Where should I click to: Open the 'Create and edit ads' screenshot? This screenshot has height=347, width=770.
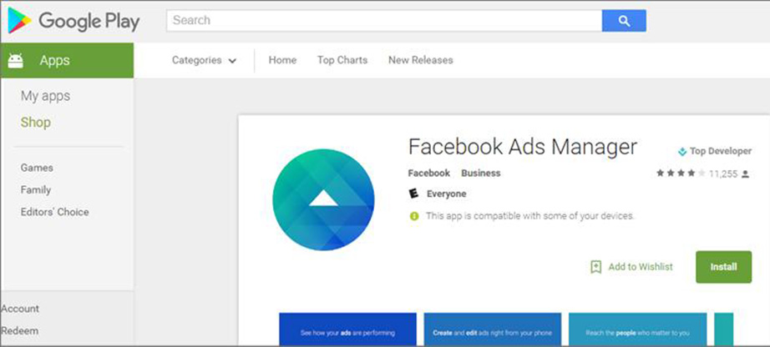pos(492,329)
